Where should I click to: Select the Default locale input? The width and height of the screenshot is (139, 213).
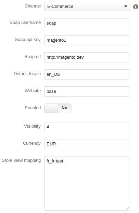(87, 74)
